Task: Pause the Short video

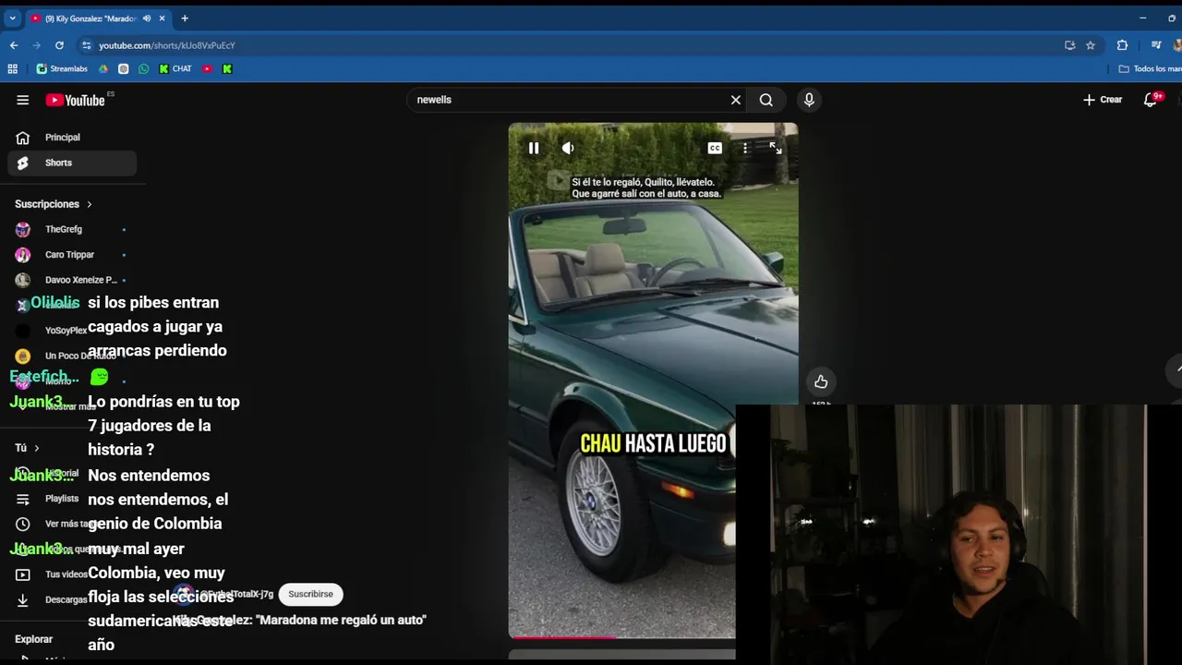Action: point(534,148)
